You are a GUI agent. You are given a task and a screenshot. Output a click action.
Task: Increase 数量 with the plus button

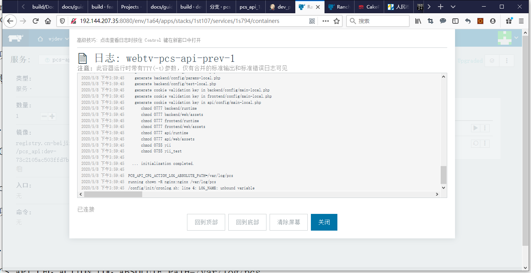(52, 116)
